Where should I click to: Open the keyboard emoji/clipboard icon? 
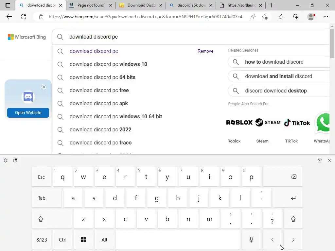coord(15,160)
